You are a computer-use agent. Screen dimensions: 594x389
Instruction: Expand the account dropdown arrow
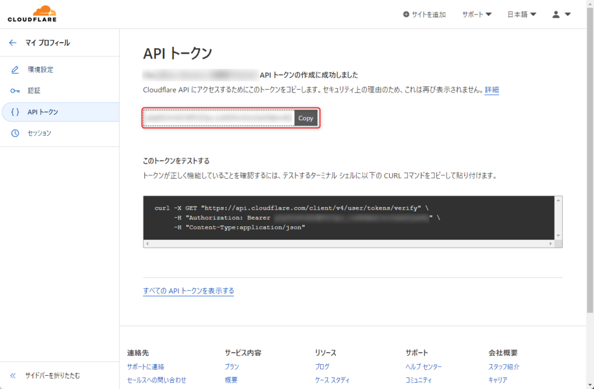pos(567,14)
